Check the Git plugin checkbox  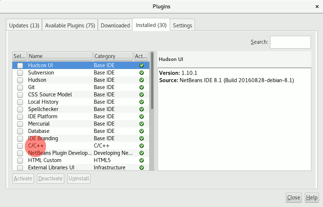20,88
